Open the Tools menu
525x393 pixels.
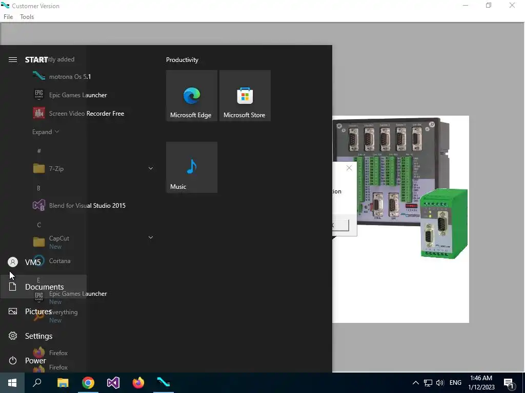27,17
